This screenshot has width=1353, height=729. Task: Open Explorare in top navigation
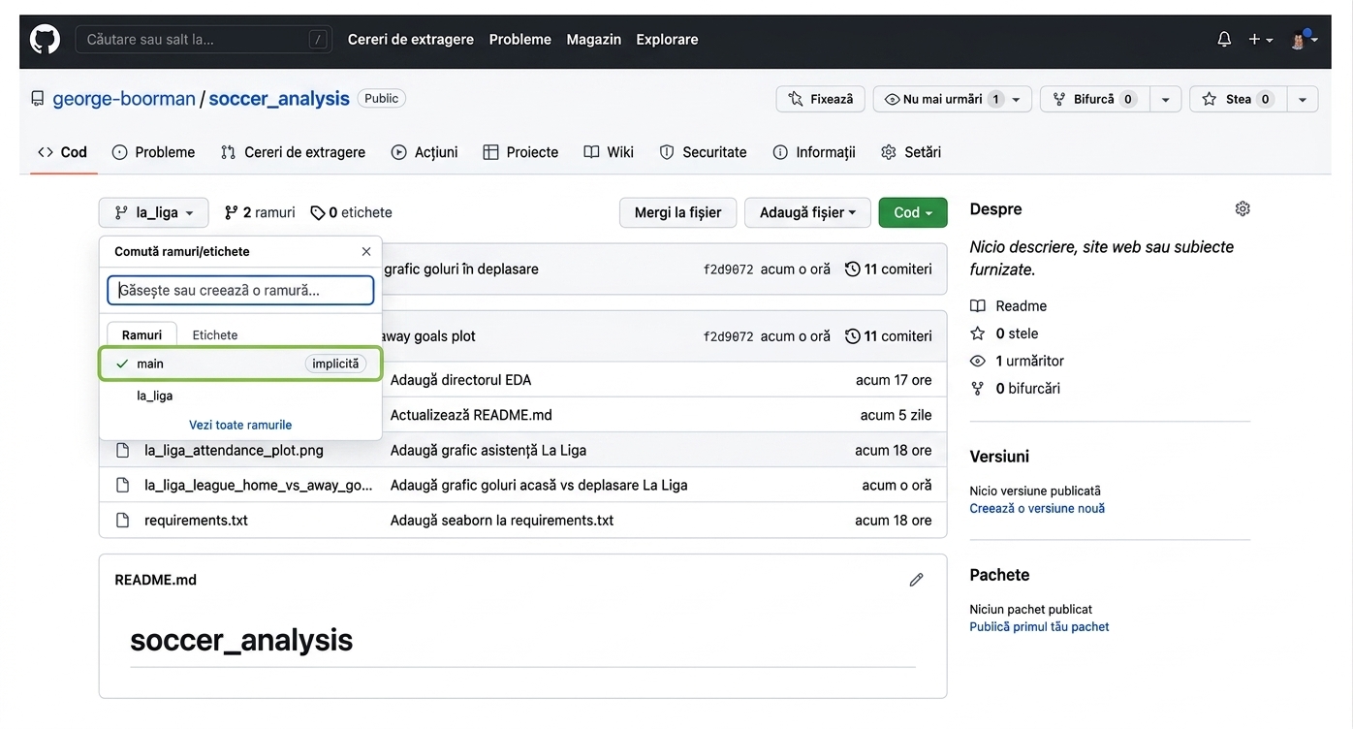[x=667, y=40]
